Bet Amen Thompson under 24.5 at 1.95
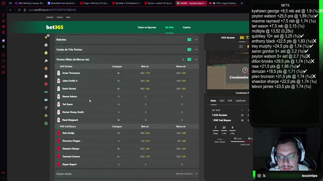This screenshot has height=181, width=323. point(181,73)
